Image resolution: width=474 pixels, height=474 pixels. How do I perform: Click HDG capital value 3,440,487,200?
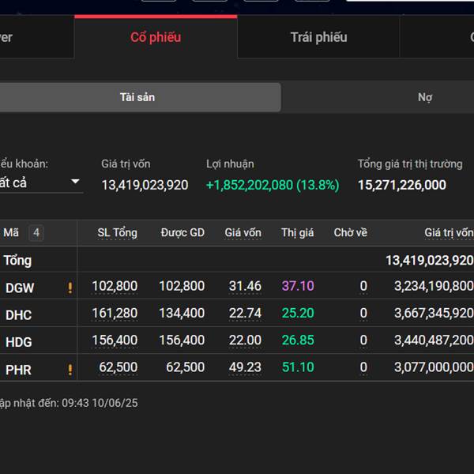tap(434, 340)
